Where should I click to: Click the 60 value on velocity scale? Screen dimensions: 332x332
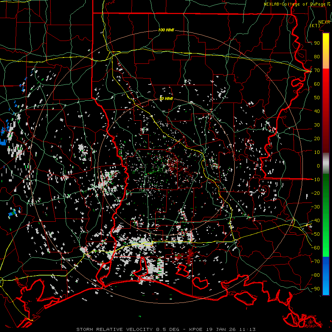pyautogui.click(x=317, y=84)
